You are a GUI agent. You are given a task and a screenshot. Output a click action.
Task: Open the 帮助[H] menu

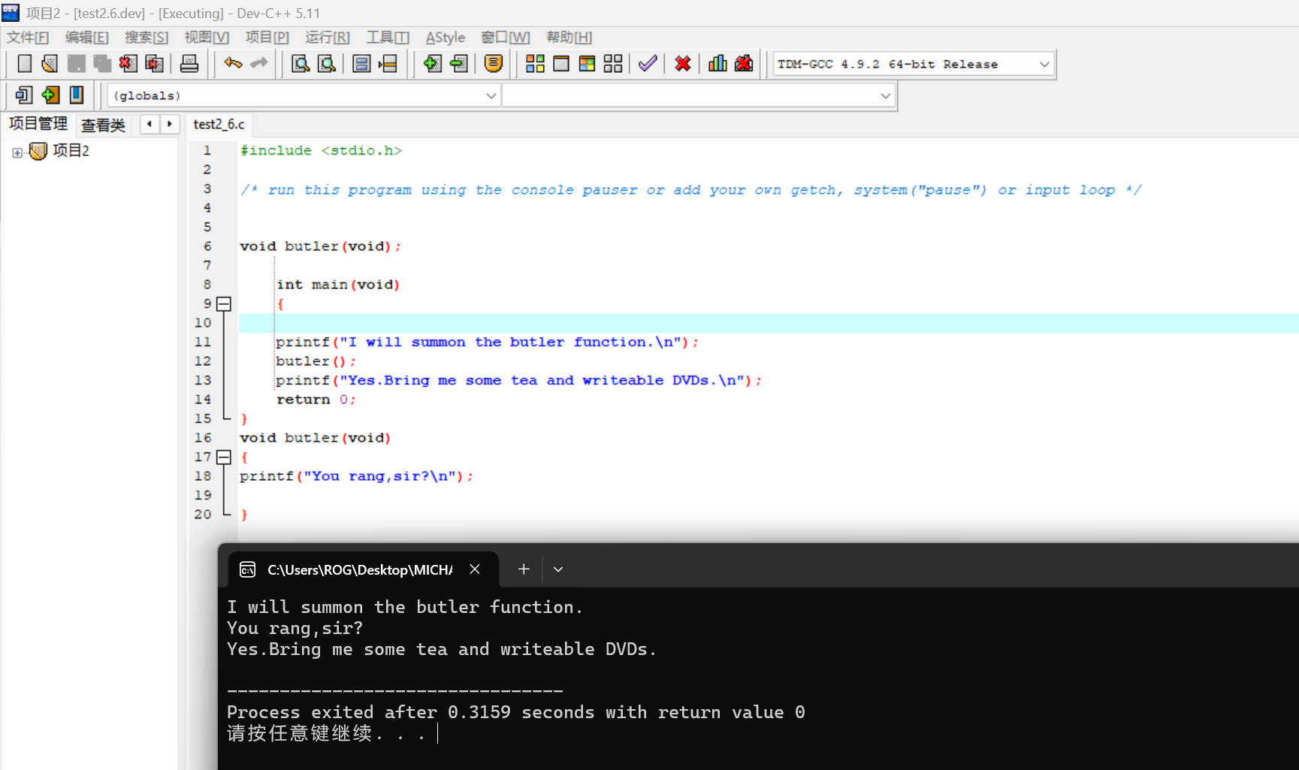click(569, 38)
